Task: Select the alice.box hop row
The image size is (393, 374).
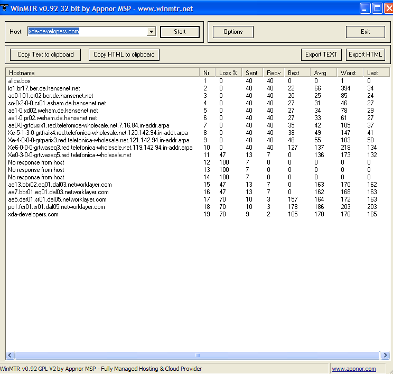Action: click(19, 81)
